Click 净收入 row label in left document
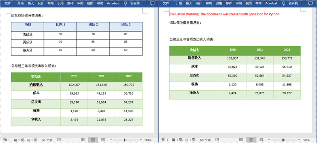This screenshot has width=317, height=143. click(36, 121)
